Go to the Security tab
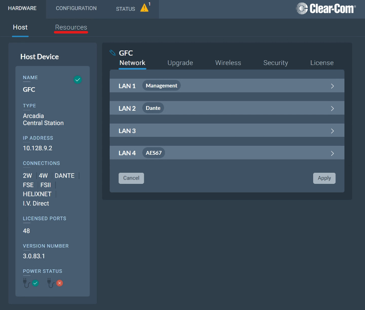This screenshot has height=310, width=365. point(275,63)
